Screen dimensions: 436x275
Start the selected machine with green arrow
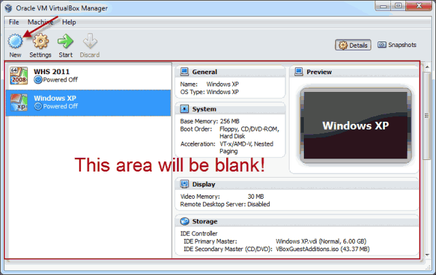(x=65, y=41)
